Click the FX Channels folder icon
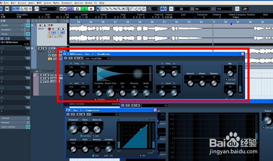Image resolution: width=273 pixels, height=161 pixels. click(36, 71)
